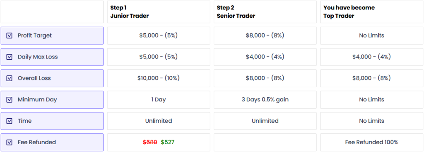The height and width of the screenshot is (152, 424).
Task: Click the chevron icon beside Time
Action: pyautogui.click(x=10, y=121)
